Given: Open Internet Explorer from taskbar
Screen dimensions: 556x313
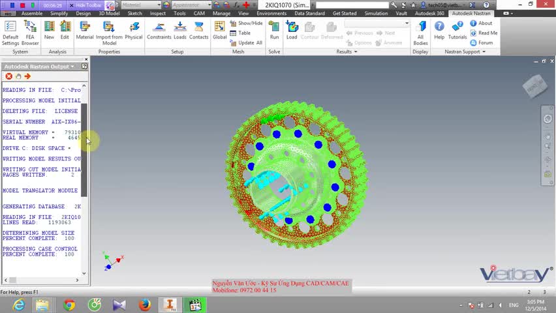Looking at the screenshot, I should point(18,305).
